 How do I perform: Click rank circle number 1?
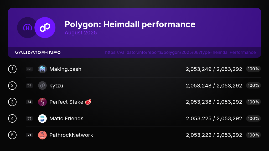[12, 69]
